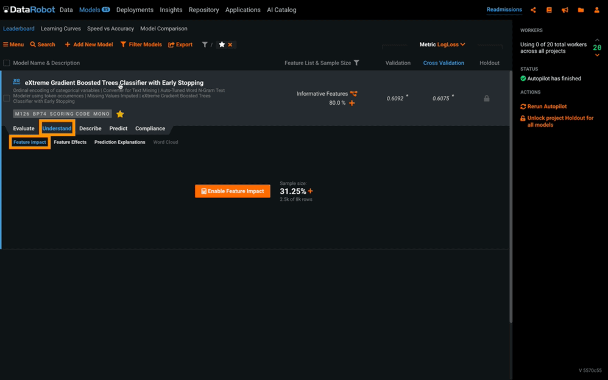This screenshot has height=380, width=608.
Task: Open the documentation book icon
Action: click(x=549, y=10)
